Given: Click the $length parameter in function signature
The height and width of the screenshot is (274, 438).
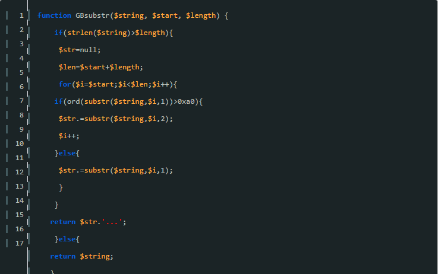Looking at the screenshot, I should [201, 15].
